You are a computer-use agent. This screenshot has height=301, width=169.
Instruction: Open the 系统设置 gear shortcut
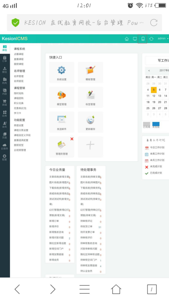[61, 72]
